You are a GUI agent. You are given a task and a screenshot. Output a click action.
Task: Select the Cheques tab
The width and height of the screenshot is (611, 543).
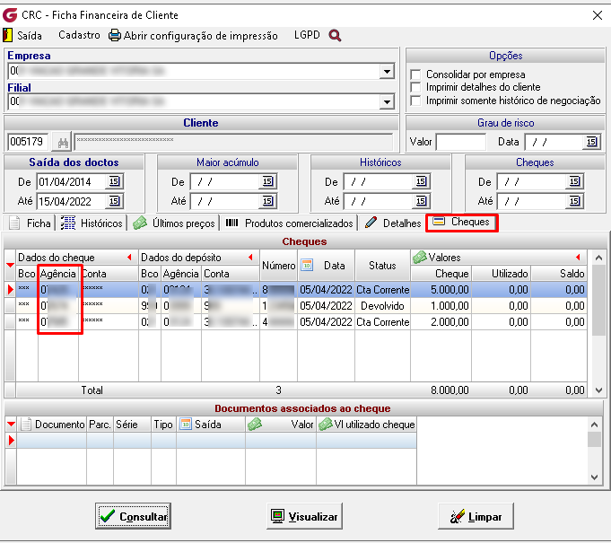462,223
